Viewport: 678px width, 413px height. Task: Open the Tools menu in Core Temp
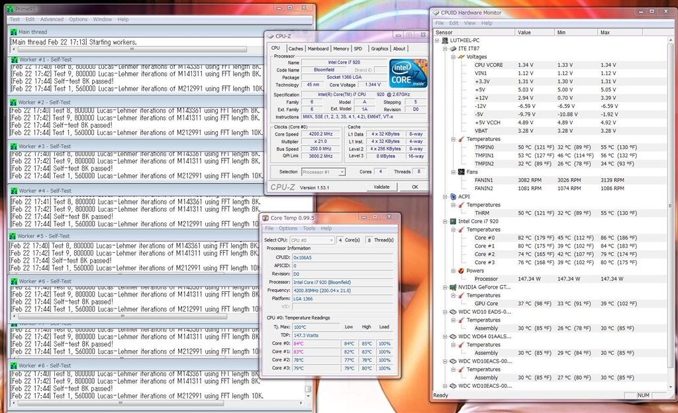pos(309,228)
